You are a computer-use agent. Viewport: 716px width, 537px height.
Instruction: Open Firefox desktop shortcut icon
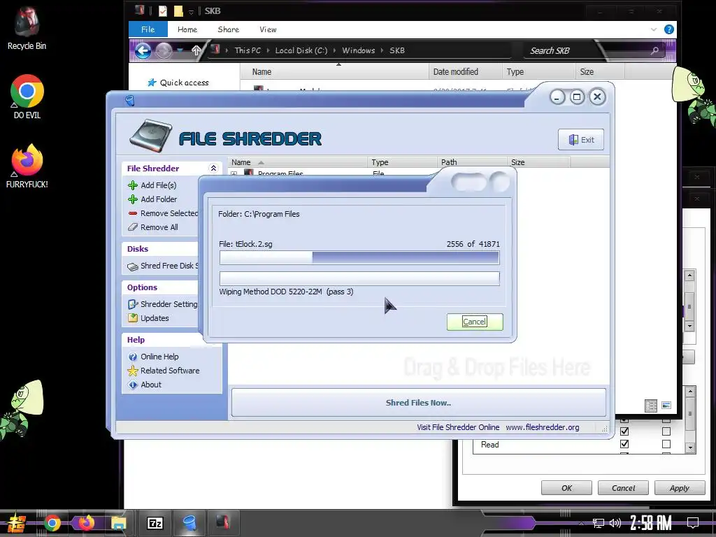click(x=27, y=166)
